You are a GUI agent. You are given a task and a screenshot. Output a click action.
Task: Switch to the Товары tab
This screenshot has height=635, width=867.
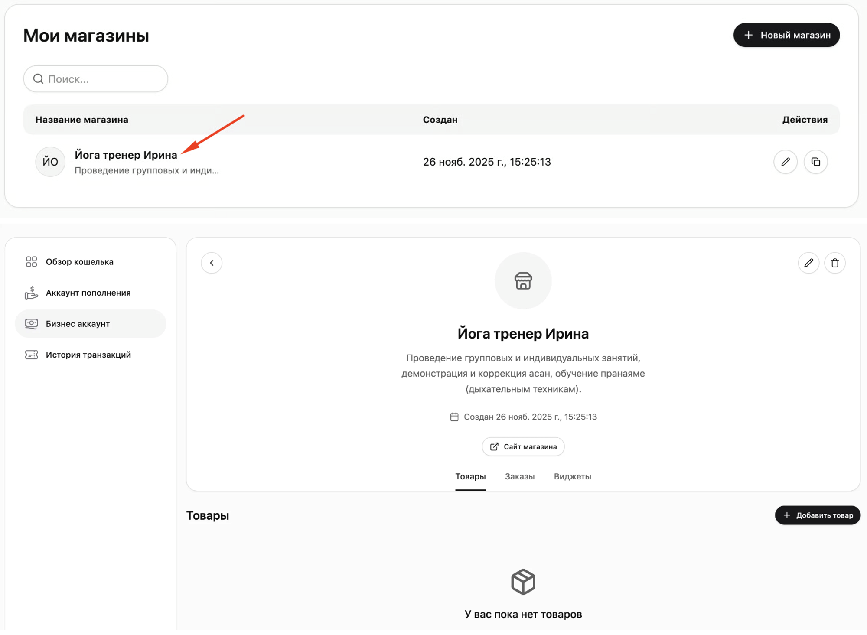[x=470, y=476]
